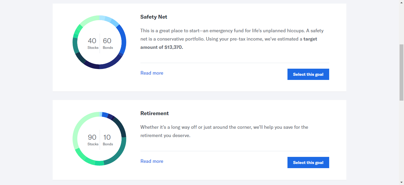Click "60 Bonds" in Safety Net chart
This screenshot has width=404, height=185.
[107, 43]
